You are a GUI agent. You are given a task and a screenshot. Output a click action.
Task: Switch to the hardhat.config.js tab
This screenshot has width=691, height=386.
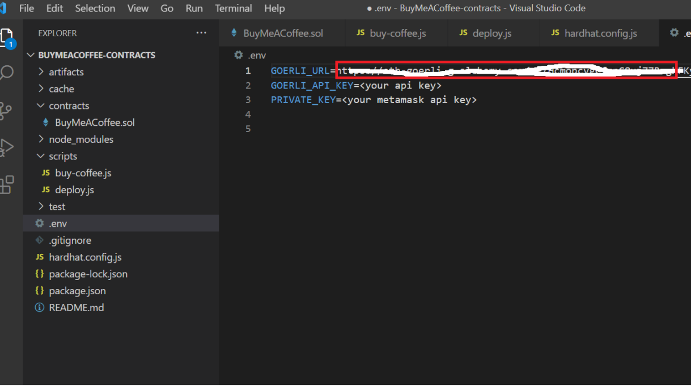[x=600, y=33]
